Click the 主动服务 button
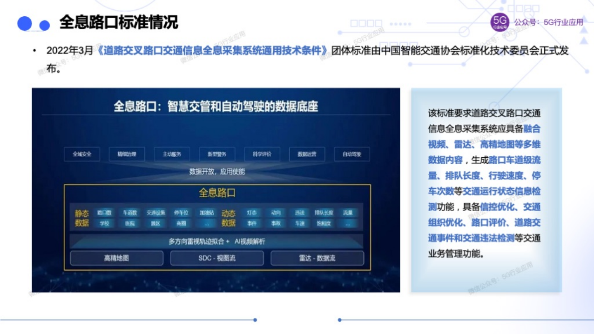Viewport: 594px width, 334px height. coord(172,154)
